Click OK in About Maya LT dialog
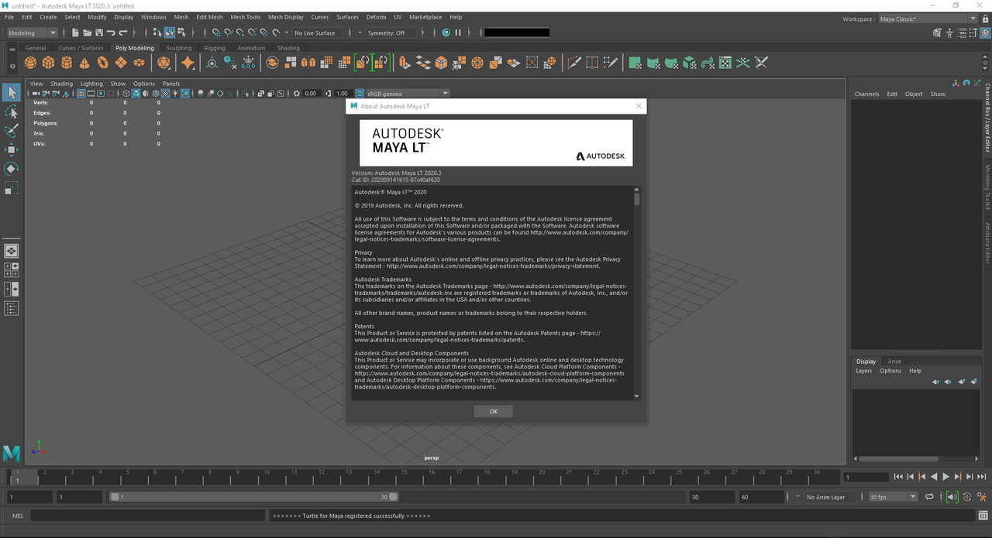 pyautogui.click(x=494, y=412)
